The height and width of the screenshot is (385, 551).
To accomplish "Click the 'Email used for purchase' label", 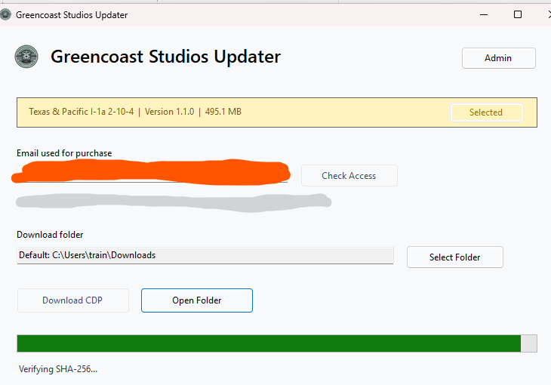I will pyautogui.click(x=64, y=153).
